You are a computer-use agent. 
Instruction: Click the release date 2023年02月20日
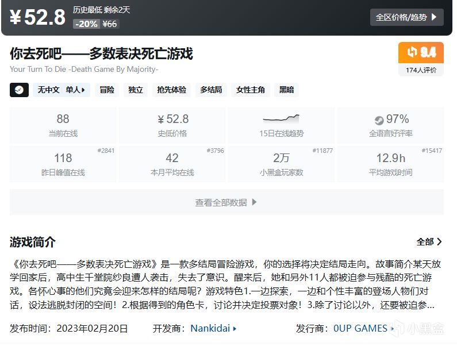[x=92, y=329]
